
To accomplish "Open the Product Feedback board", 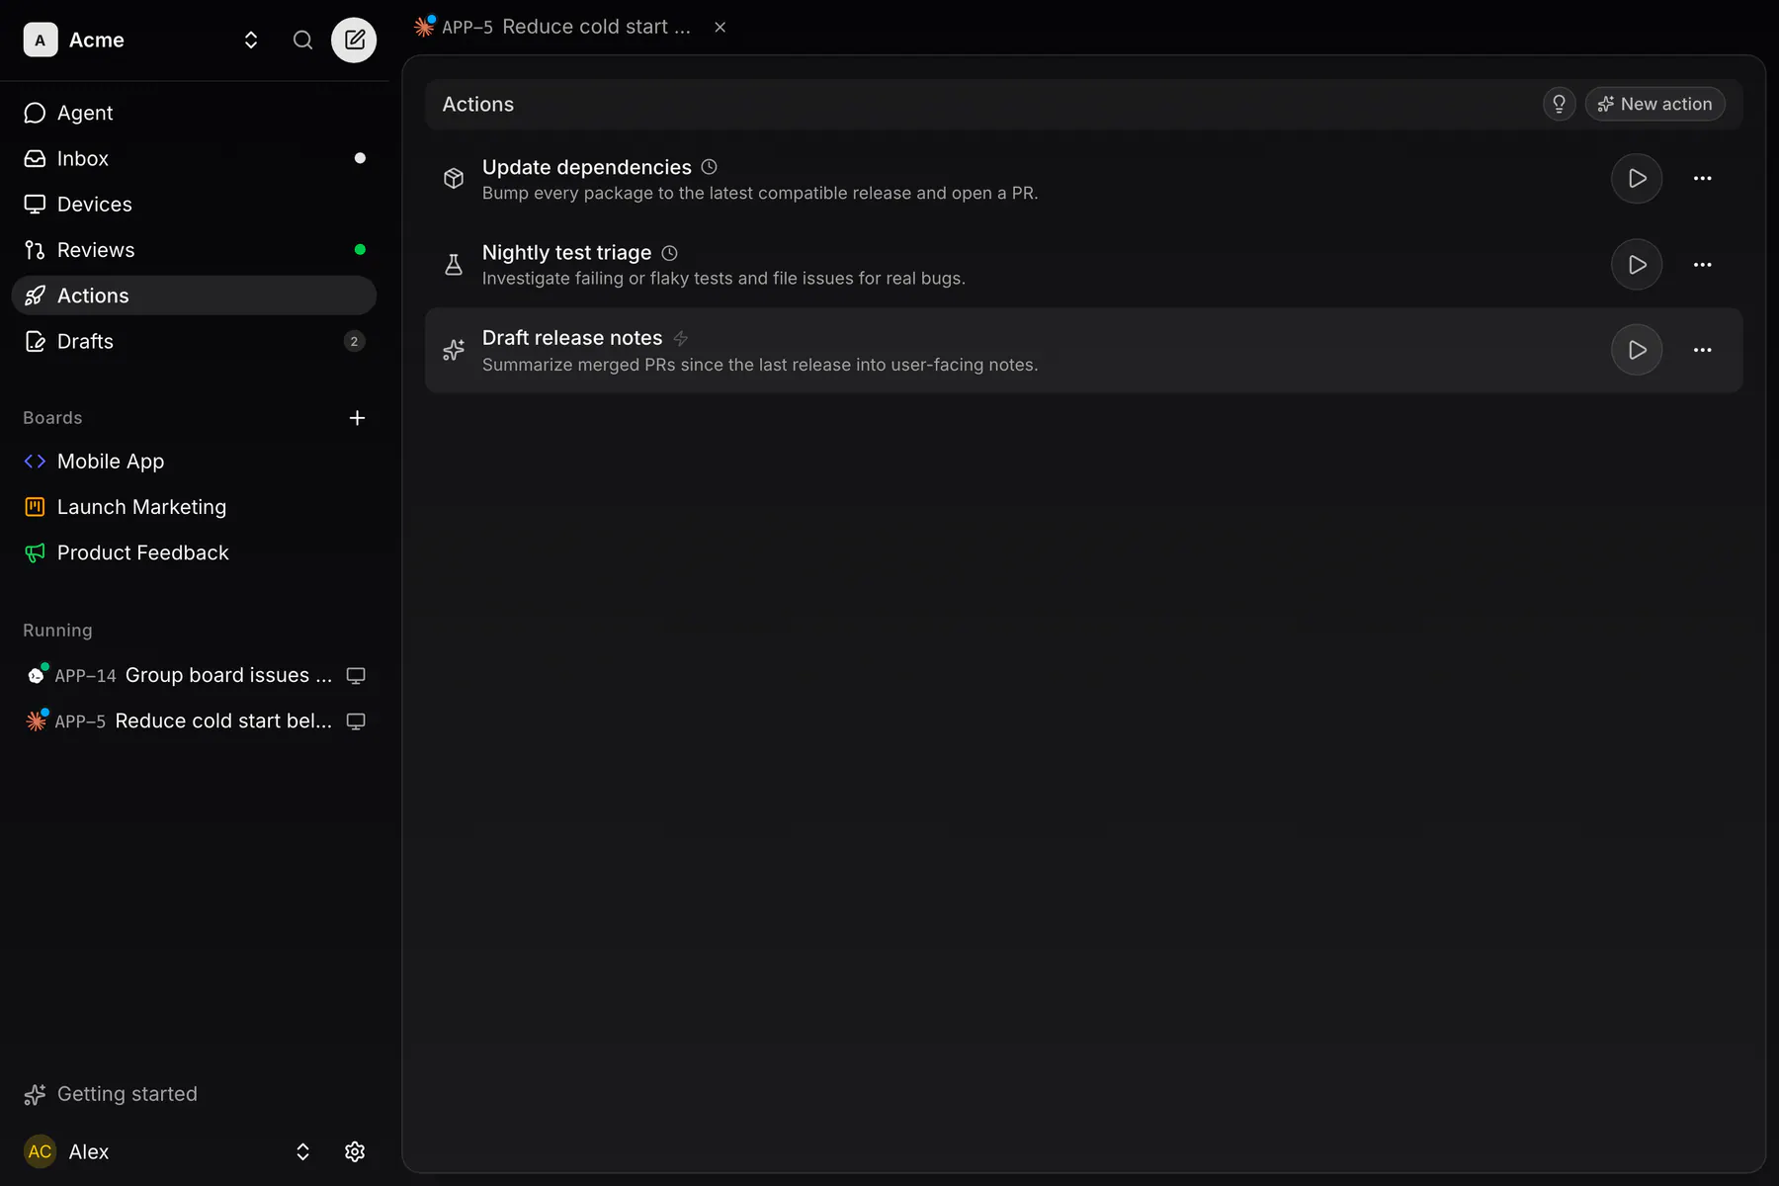I will pyautogui.click(x=194, y=552).
